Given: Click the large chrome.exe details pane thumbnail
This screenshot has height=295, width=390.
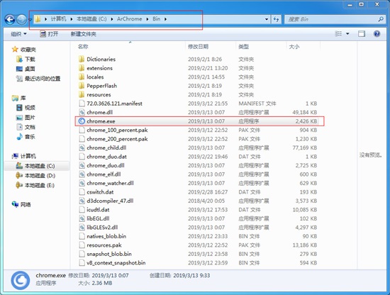Looking at the screenshot, I should 21,280.
